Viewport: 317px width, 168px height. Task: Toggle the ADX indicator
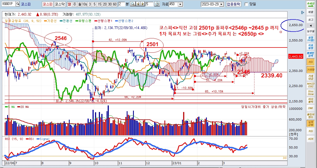coord(311,139)
